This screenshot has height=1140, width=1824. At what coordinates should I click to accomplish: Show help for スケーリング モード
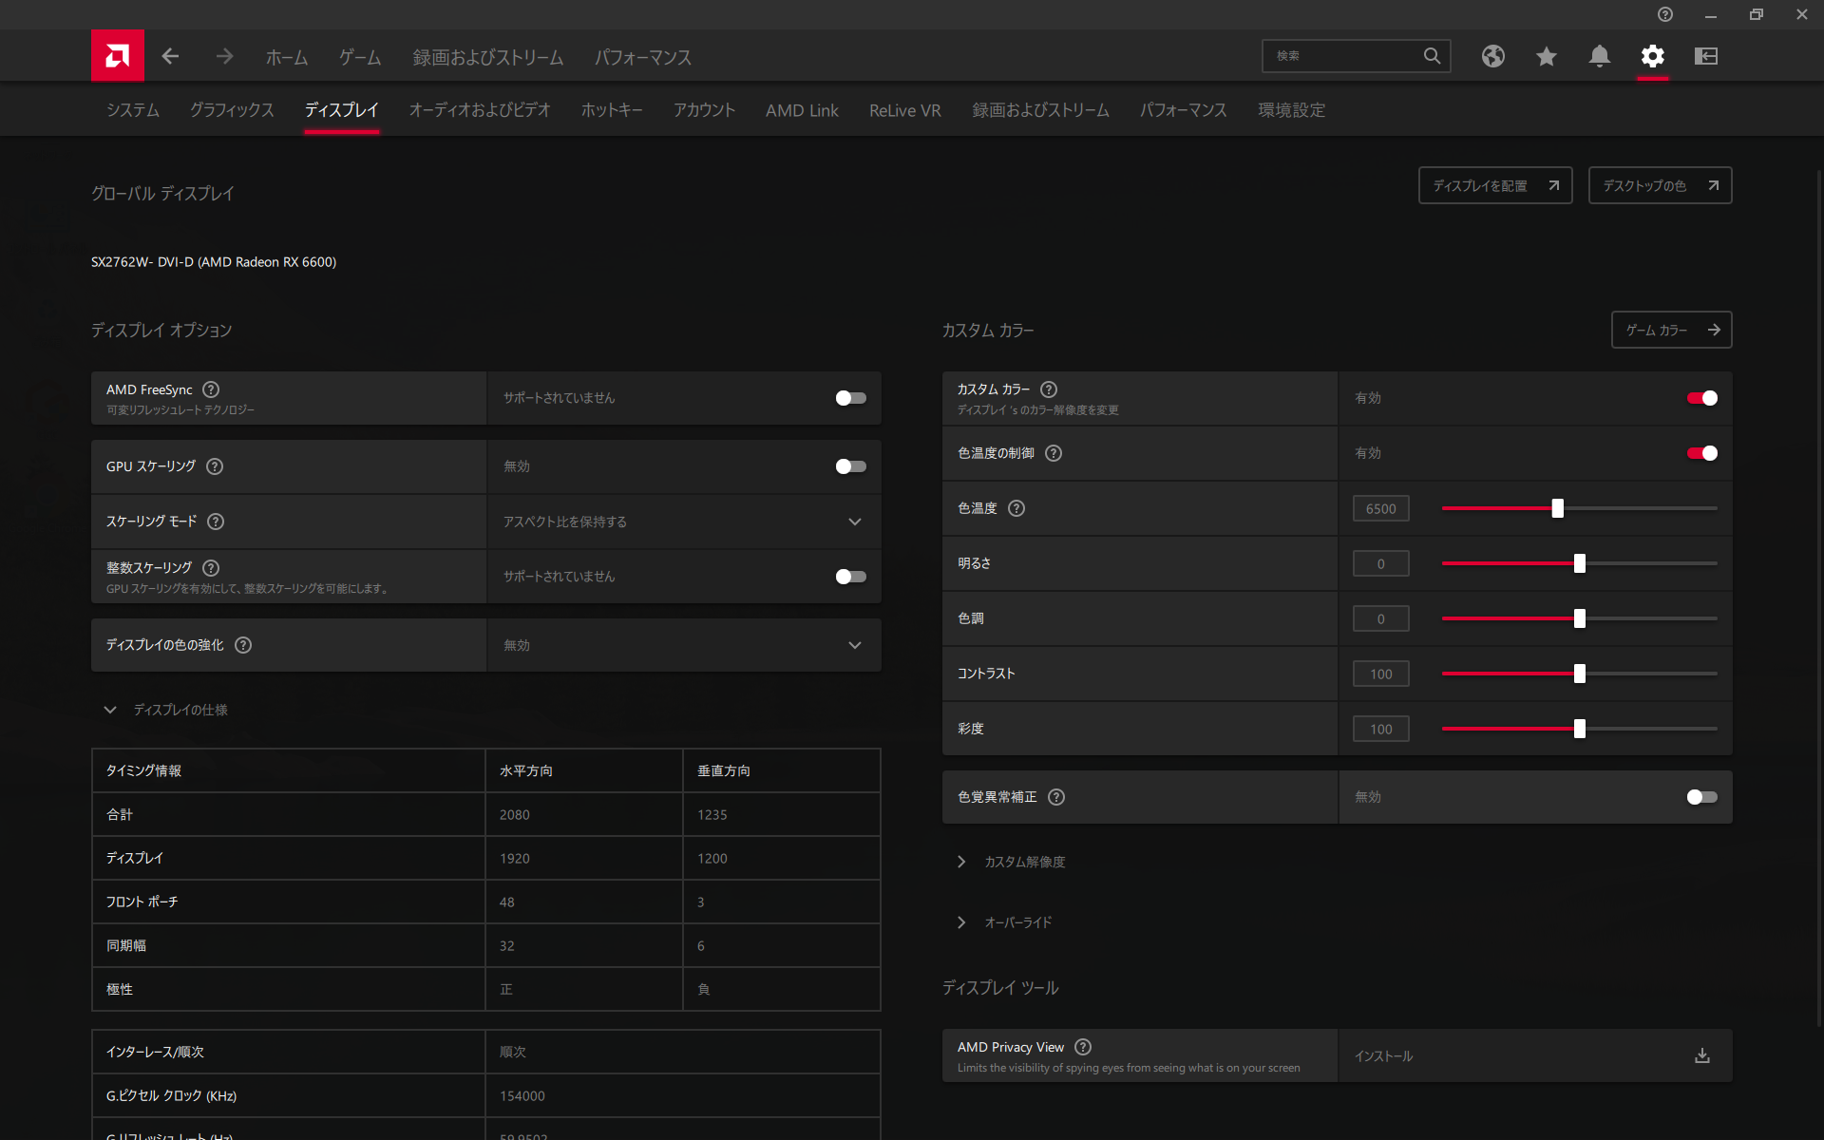coord(216,522)
